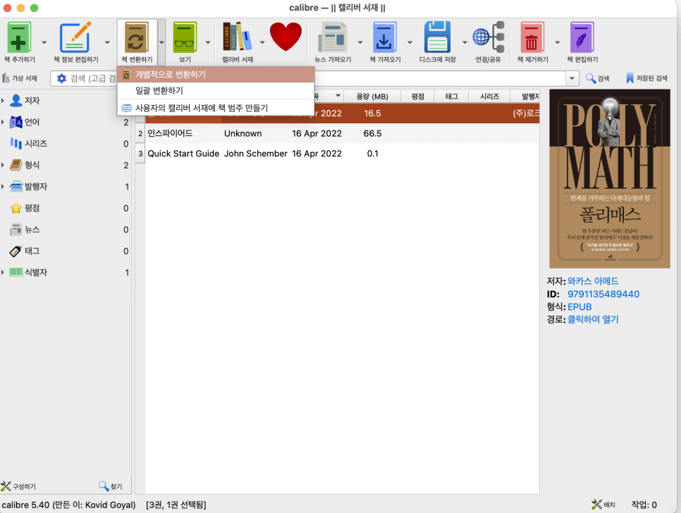Viewport: 681px width, 513px height.
Task: Expand the 발행자 (Publisher) category
Action: tap(3, 186)
